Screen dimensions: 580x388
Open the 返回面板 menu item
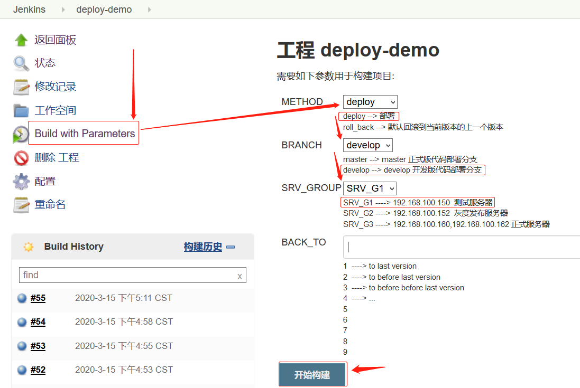click(56, 40)
